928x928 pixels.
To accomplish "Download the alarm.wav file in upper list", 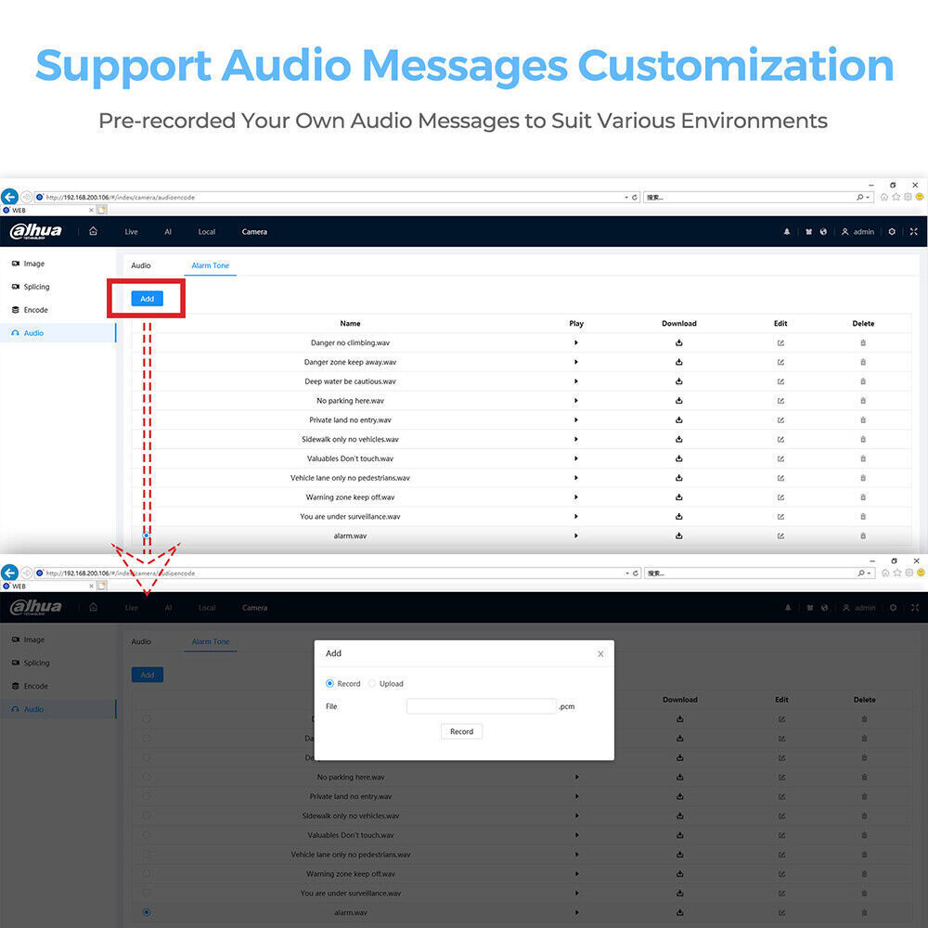I will coord(679,535).
